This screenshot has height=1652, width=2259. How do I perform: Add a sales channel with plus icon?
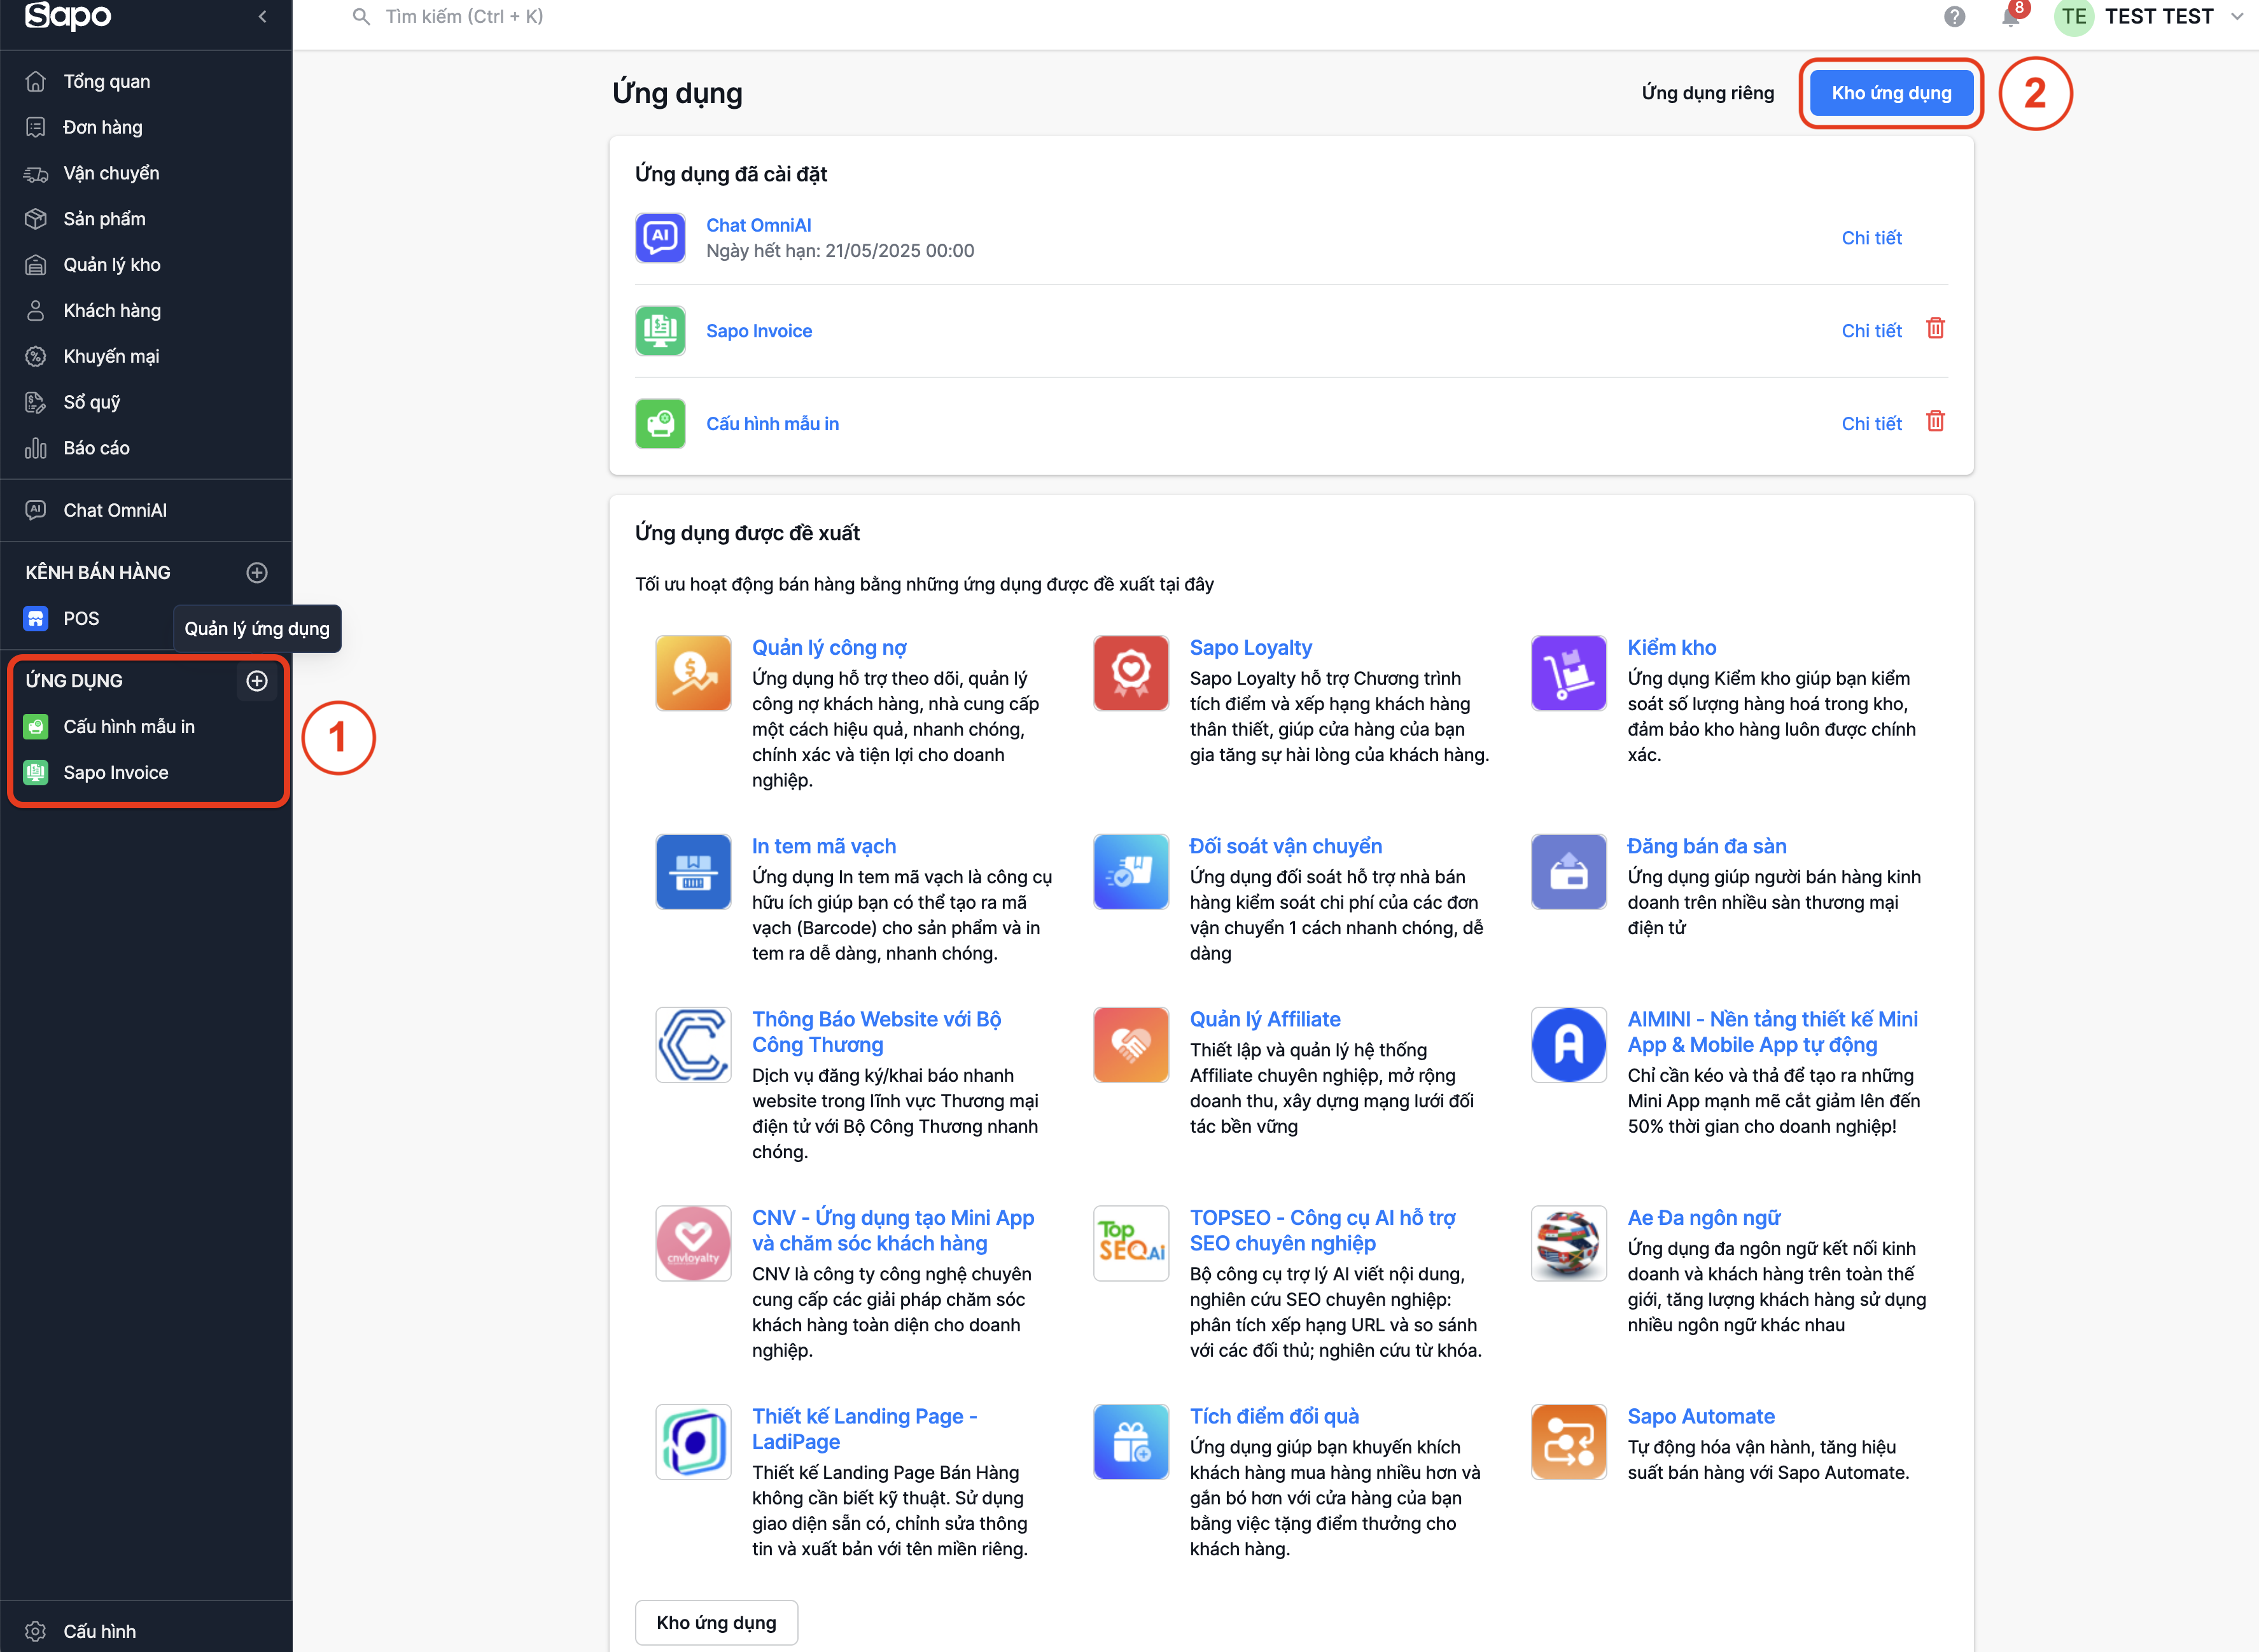click(x=257, y=572)
